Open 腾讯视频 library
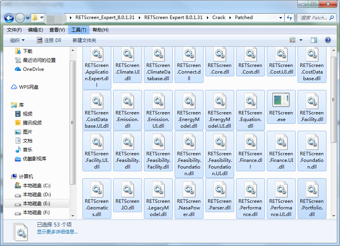Viewport: 340px width, 246px height. pos(28,123)
